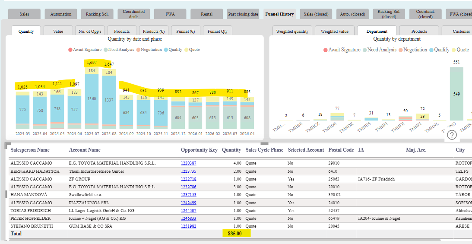Sort by Opportunity Key column header
Viewport: 472px width, 244px height.
(199, 150)
